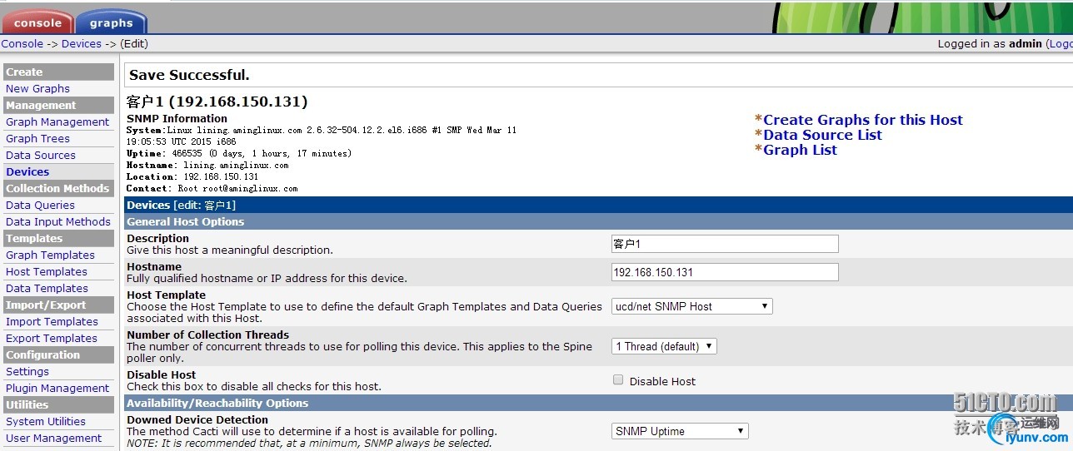Open the Graph List link
Image resolution: width=1073 pixels, height=451 pixels.
click(x=800, y=150)
